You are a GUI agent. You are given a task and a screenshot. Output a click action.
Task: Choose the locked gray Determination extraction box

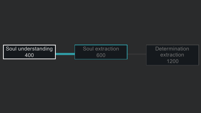click(x=173, y=55)
